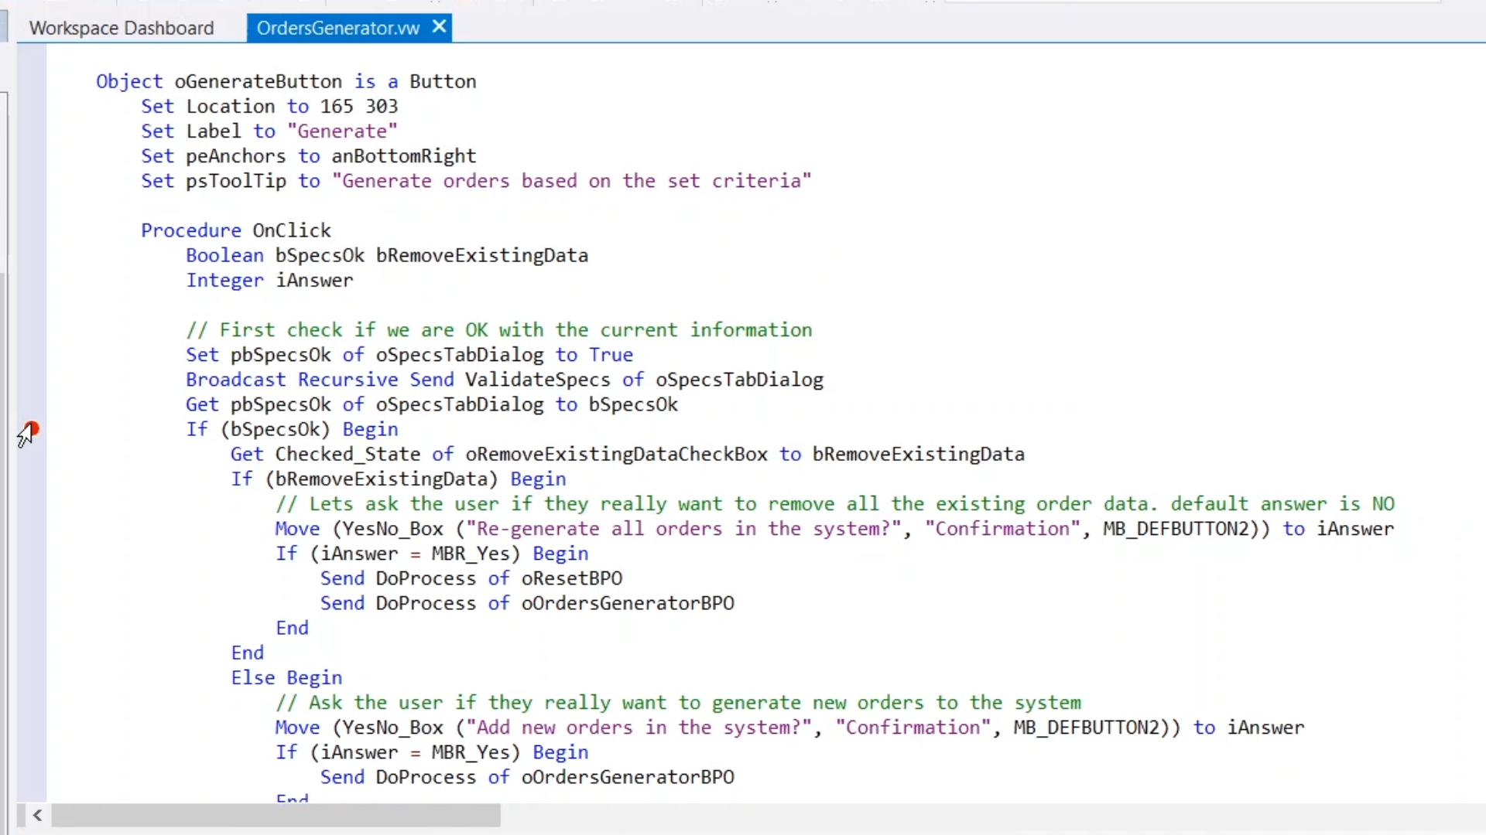Select the OrdersGenerator.vw tab
1486x835 pixels.
337,29
